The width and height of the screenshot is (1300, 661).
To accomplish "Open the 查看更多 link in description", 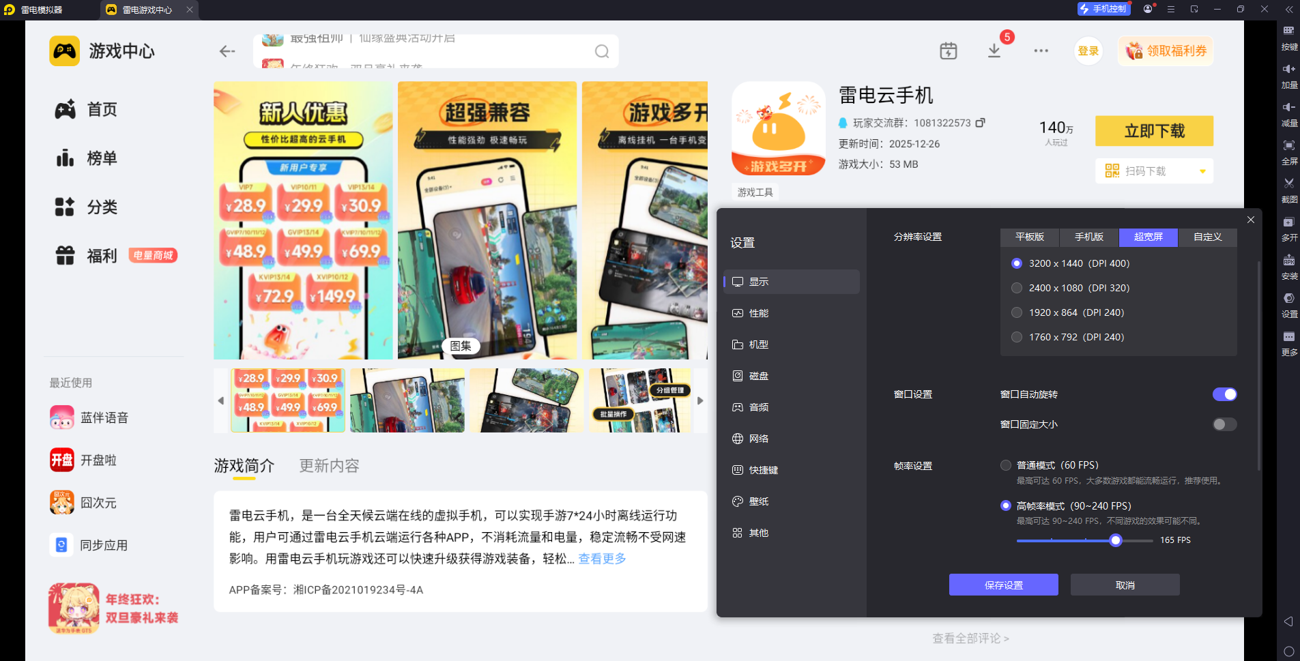I will coord(603,559).
